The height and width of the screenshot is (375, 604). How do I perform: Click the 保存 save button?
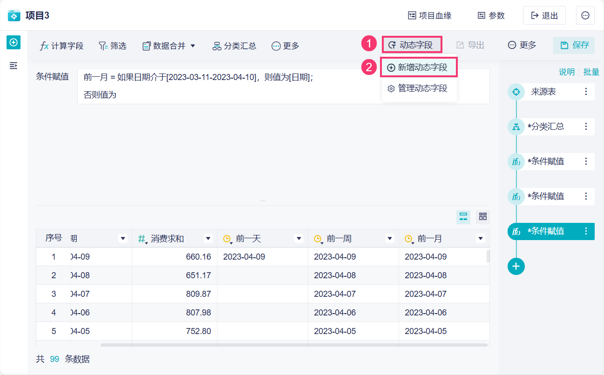click(575, 45)
